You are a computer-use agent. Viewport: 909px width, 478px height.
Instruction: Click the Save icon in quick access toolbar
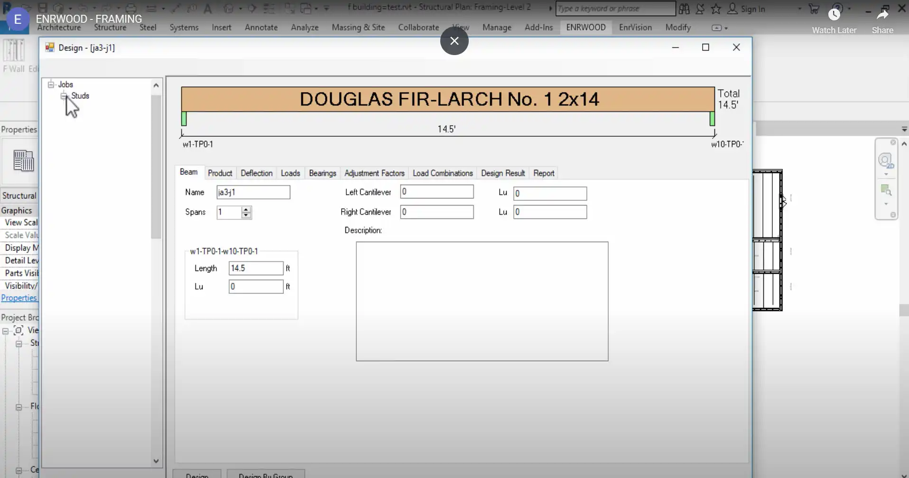(x=43, y=8)
